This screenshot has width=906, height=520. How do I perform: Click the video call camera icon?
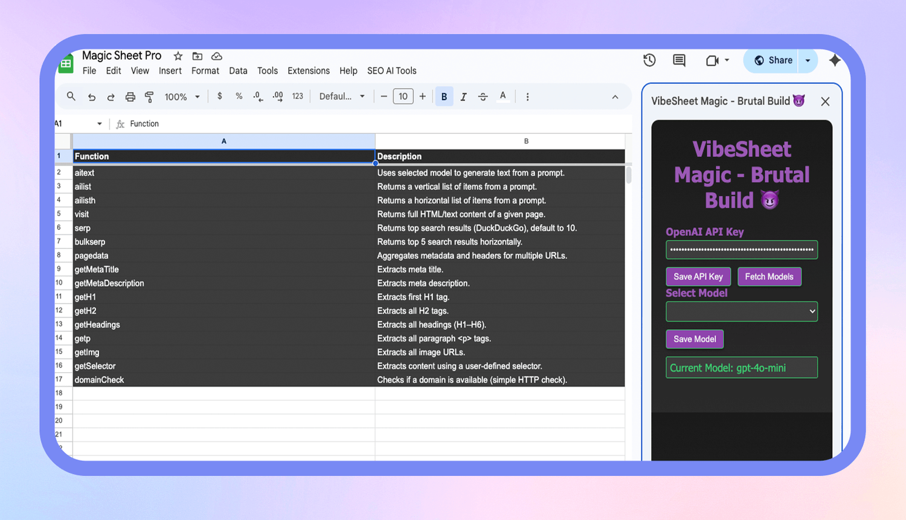712,60
